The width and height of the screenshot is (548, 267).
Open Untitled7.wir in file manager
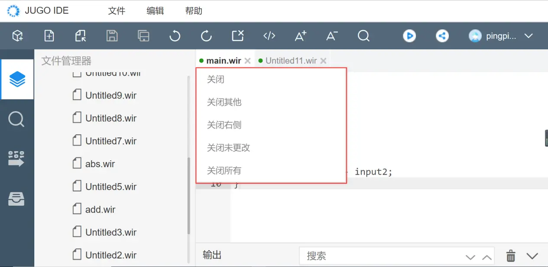tap(111, 141)
